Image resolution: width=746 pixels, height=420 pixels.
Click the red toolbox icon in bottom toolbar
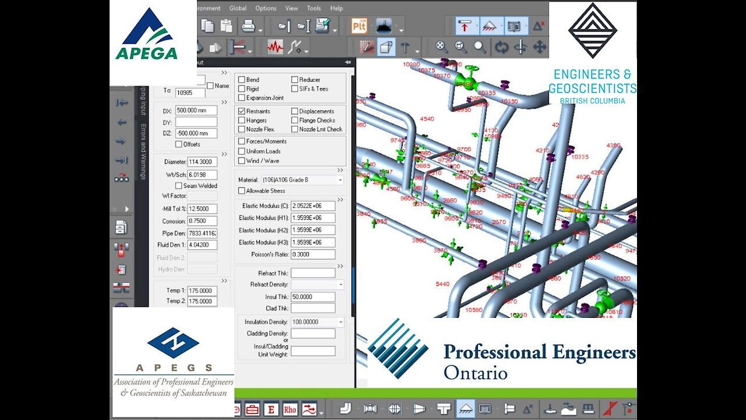point(252,409)
